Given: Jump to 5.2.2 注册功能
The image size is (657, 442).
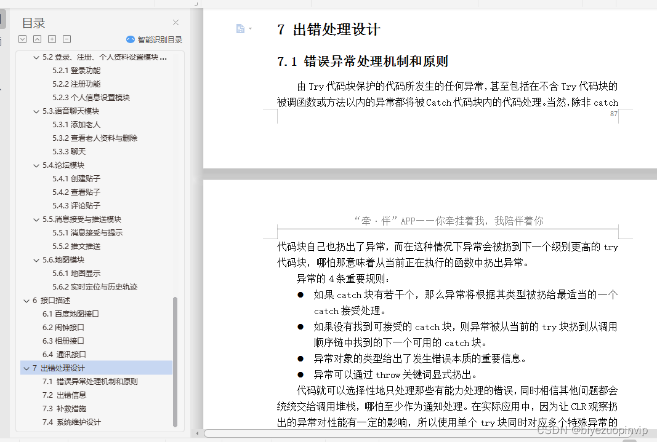Looking at the screenshot, I should pyautogui.click(x=76, y=84).
